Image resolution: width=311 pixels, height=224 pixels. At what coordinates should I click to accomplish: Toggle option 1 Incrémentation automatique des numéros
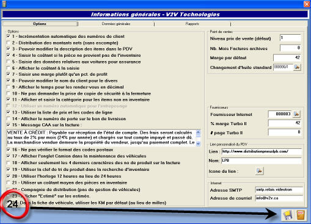click(x=9, y=36)
